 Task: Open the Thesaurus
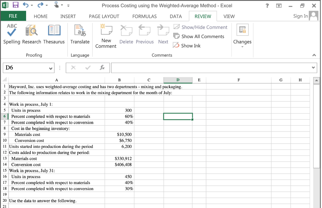click(54, 34)
